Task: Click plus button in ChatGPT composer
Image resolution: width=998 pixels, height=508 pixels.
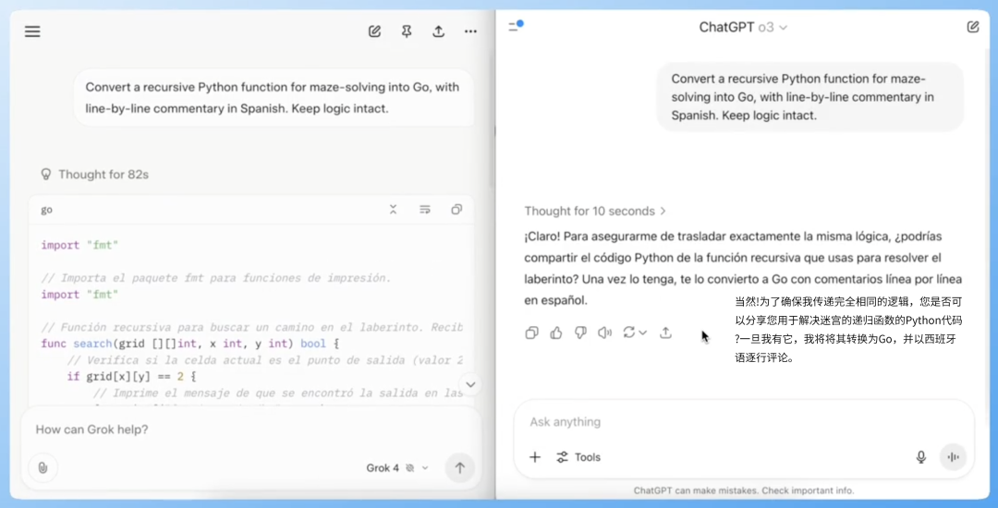Action: tap(535, 457)
